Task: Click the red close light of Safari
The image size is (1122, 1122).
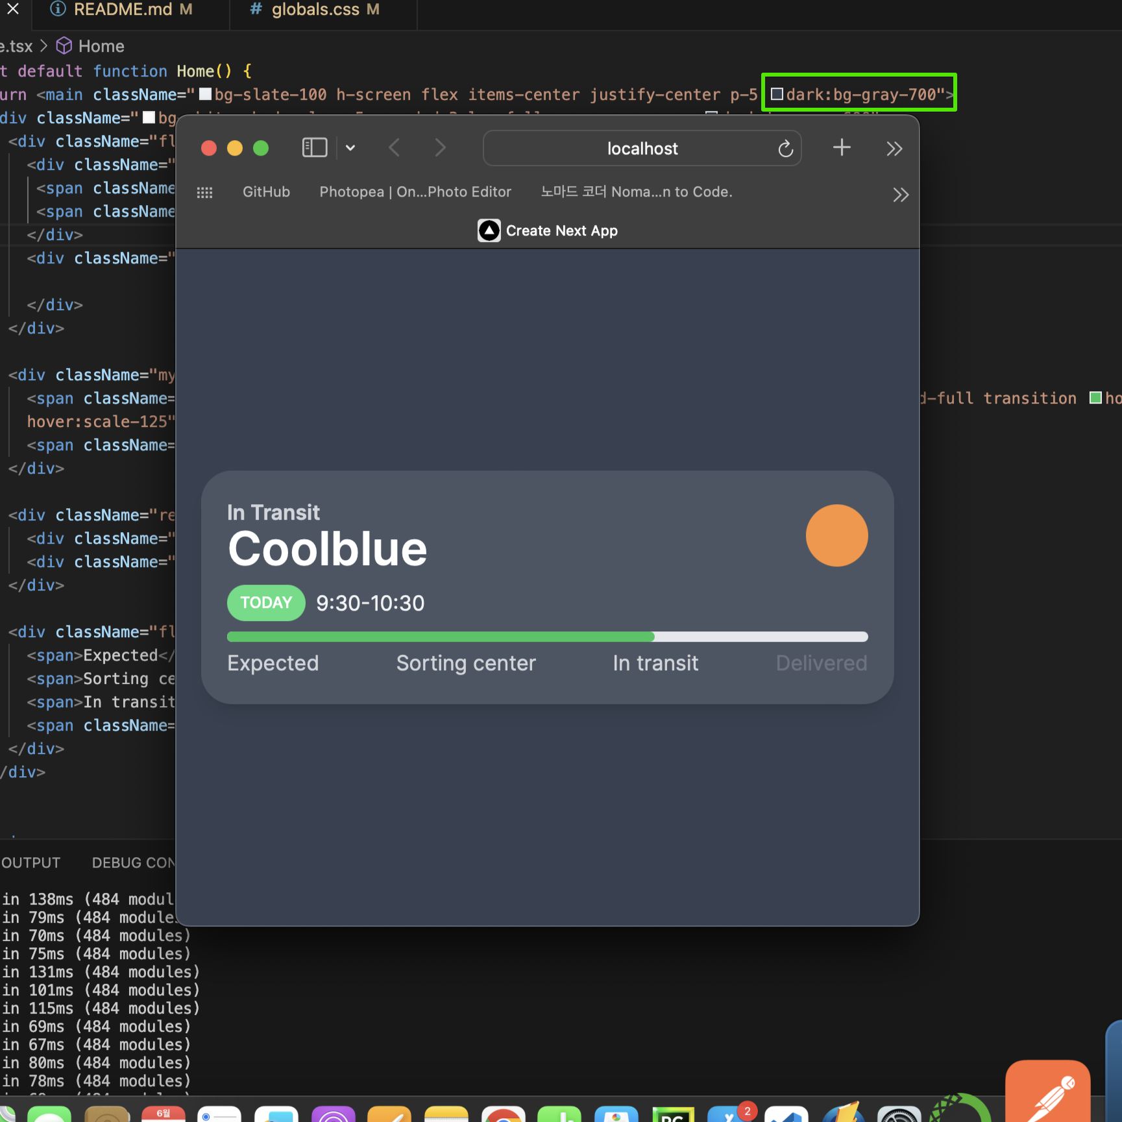Action: tap(209, 148)
